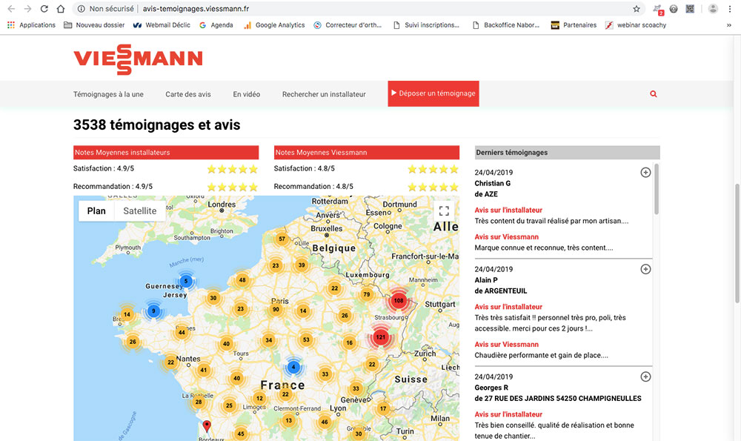Viewport: 741px width, 441px height.
Task: Click the red pin near Bordeaux
Action: tap(207, 426)
